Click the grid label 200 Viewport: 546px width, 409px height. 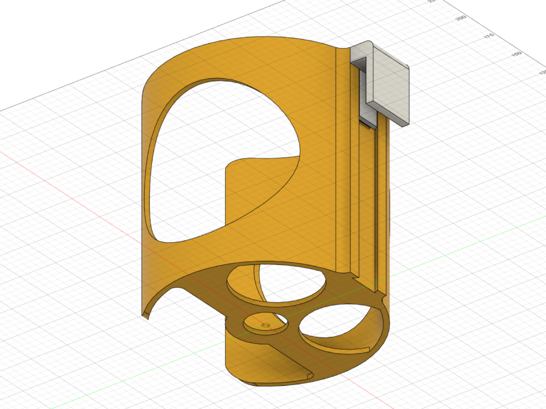point(460,18)
